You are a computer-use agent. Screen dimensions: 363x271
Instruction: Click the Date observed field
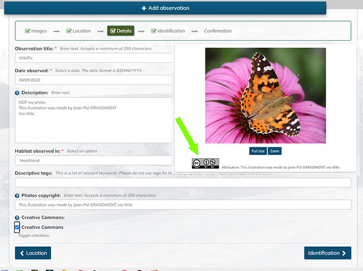(93, 80)
